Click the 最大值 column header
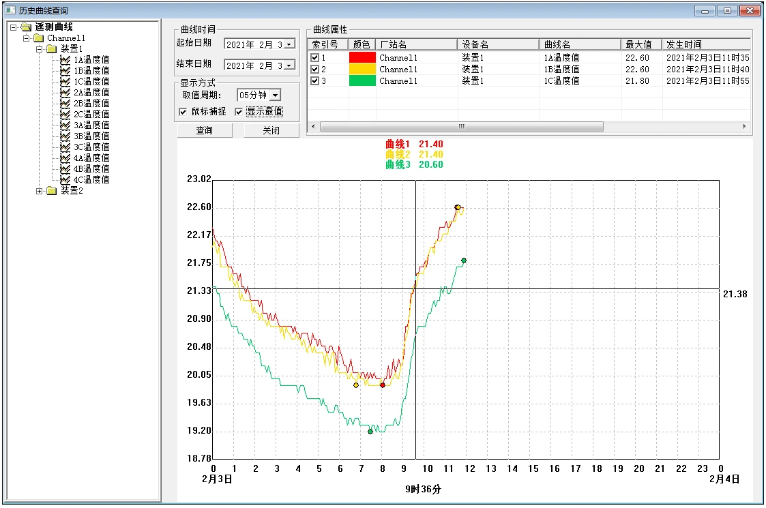 (641, 44)
